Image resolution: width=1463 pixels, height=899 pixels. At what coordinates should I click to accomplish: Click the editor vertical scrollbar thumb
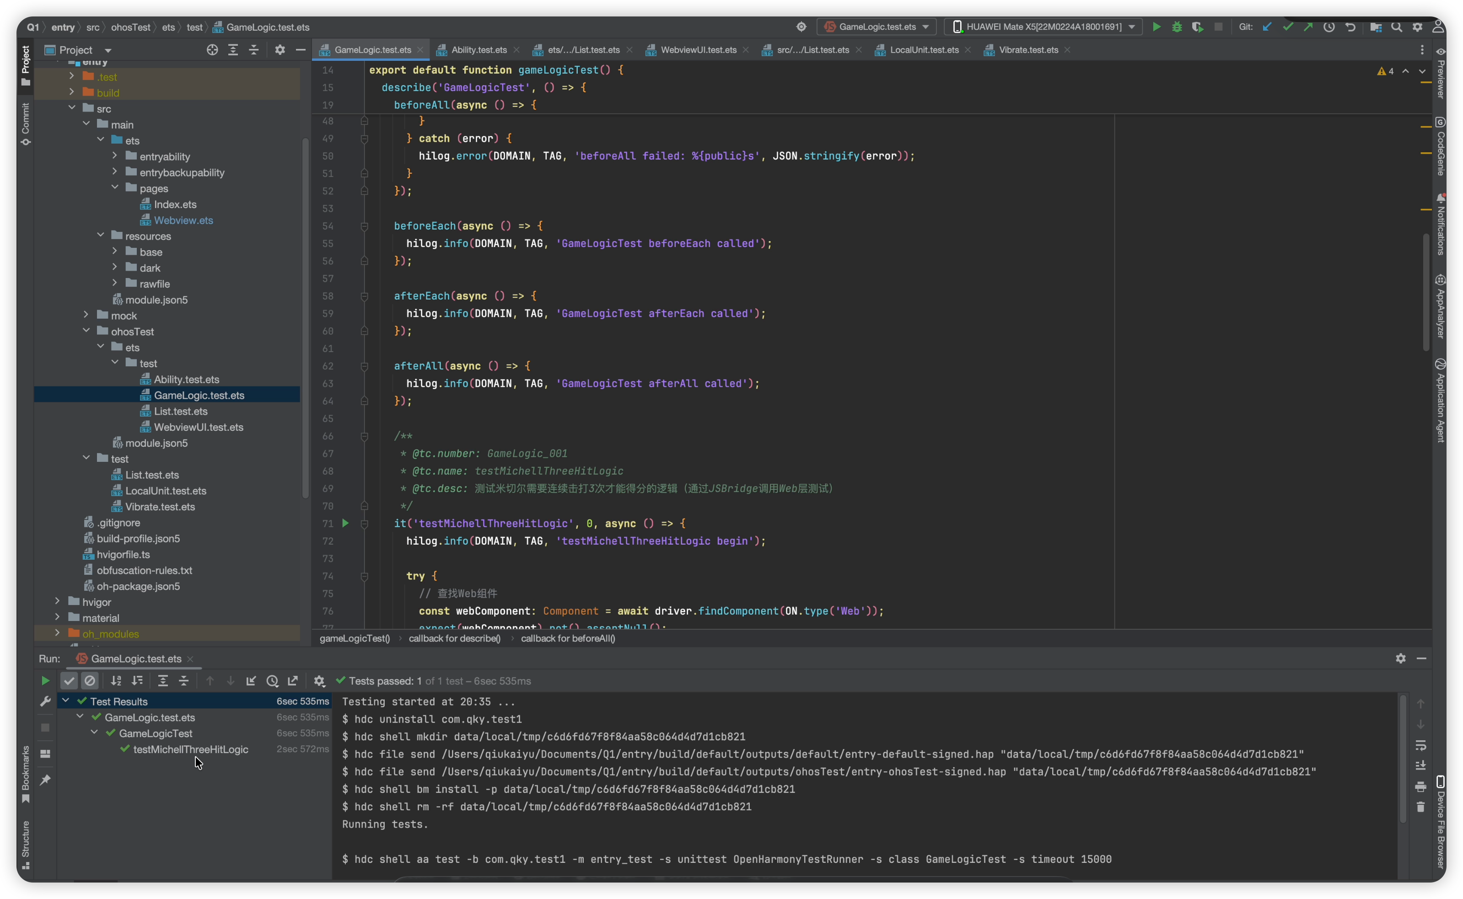pyautogui.click(x=1425, y=291)
